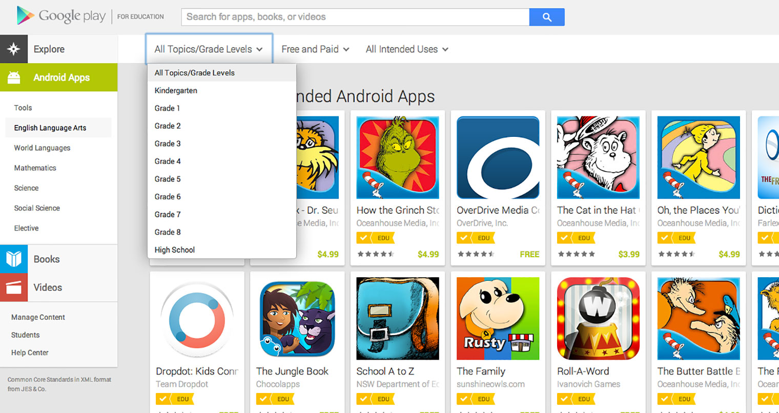Click the blue search magnifier button
Screen dimensions: 779x413
(547, 17)
